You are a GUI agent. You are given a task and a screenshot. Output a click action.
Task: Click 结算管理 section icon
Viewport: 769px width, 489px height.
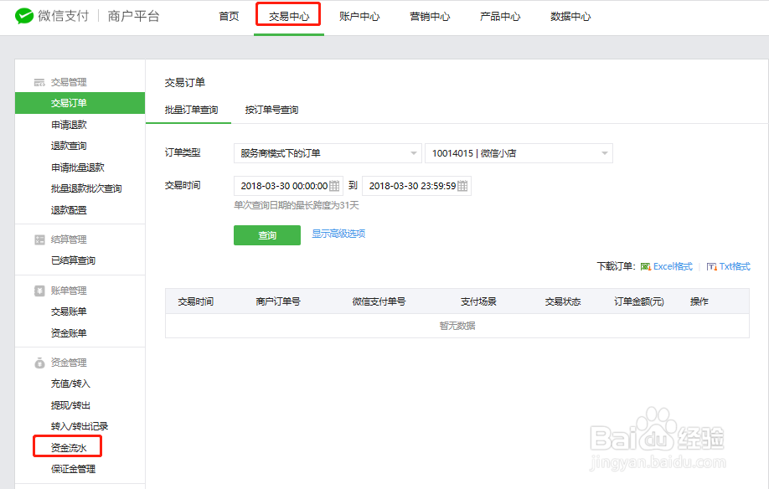pos(39,239)
